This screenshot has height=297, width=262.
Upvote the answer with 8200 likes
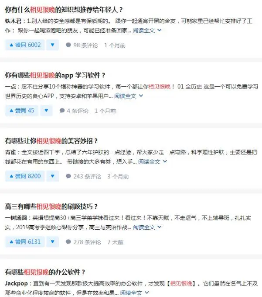25,176
